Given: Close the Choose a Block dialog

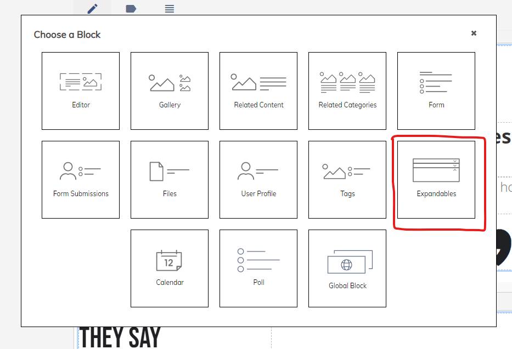Looking at the screenshot, I should (x=474, y=33).
